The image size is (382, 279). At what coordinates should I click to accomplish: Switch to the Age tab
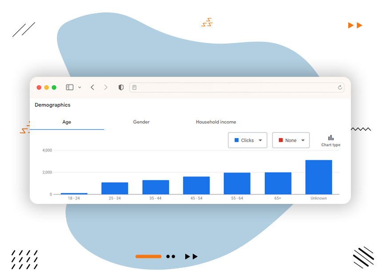[67, 122]
